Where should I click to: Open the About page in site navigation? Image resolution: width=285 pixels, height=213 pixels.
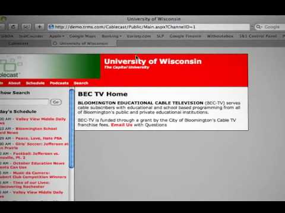[14, 83]
